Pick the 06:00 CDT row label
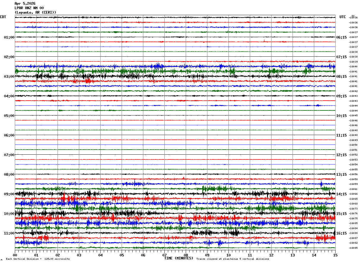Screen dimensions: 359x263 [x=9, y=135]
